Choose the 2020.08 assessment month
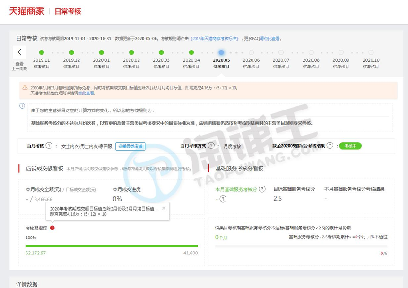 [x=311, y=52]
